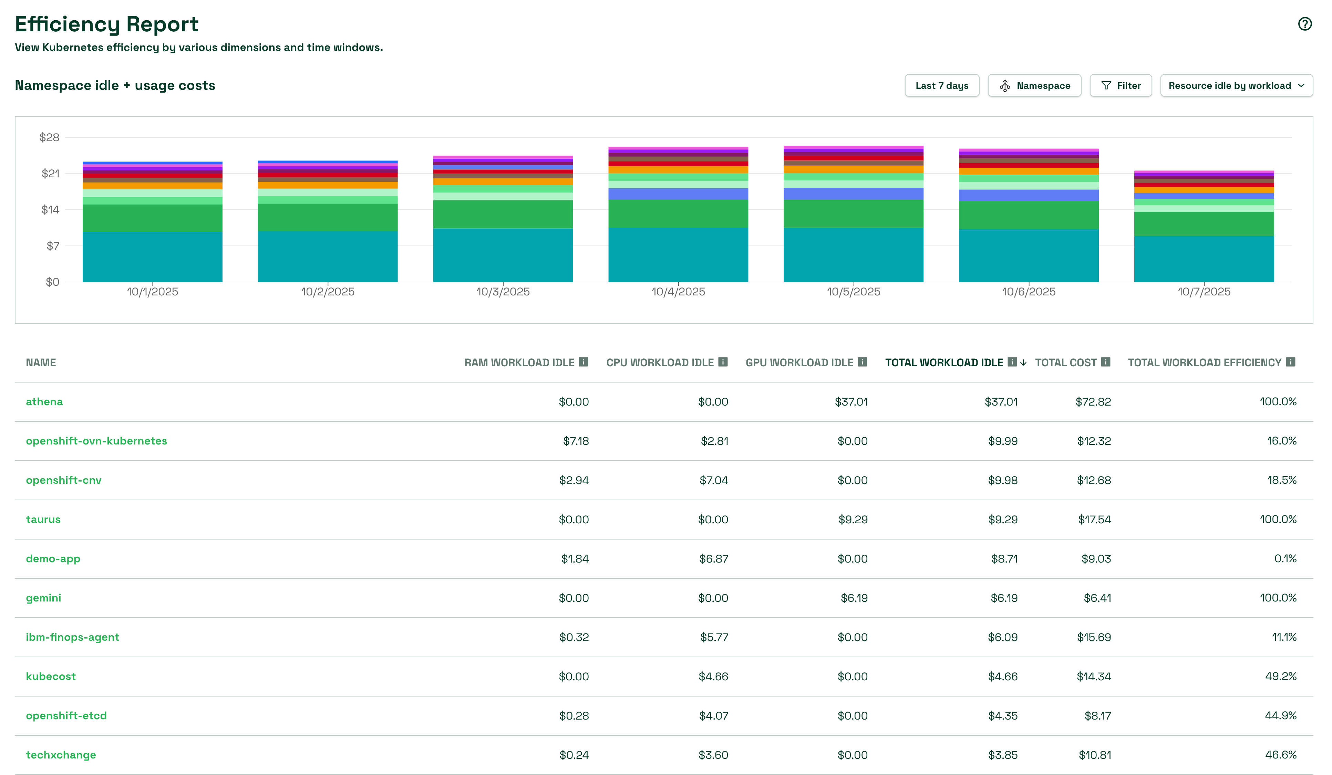Click the CPU Workload Idle info icon

(x=723, y=362)
